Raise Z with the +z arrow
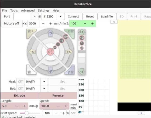This screenshot has height=118, width=151. (x=82, y=32)
